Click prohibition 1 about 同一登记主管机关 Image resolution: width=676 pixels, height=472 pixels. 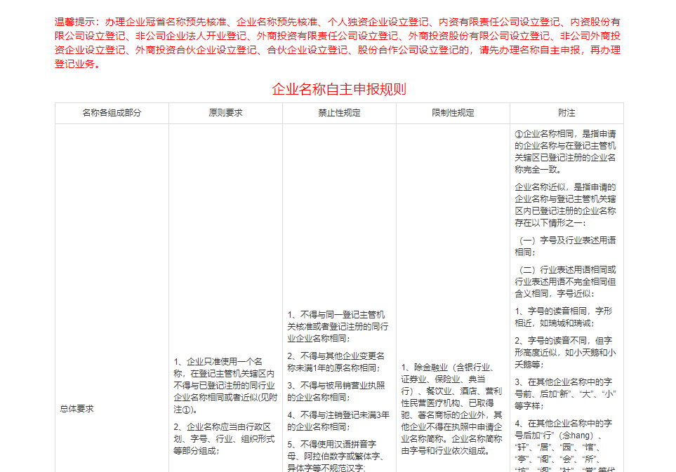click(x=338, y=326)
